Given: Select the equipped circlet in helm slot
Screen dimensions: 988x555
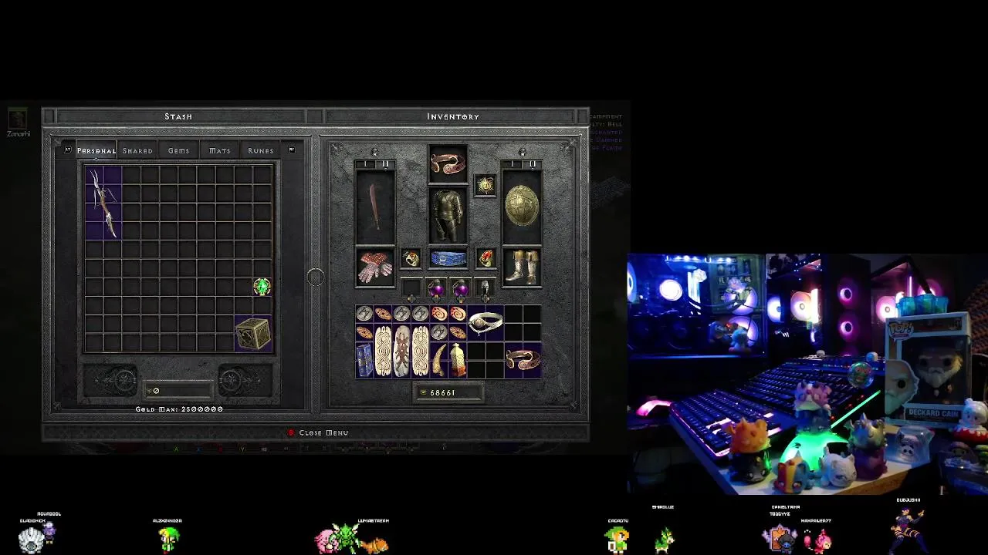Looking at the screenshot, I should 448,163.
